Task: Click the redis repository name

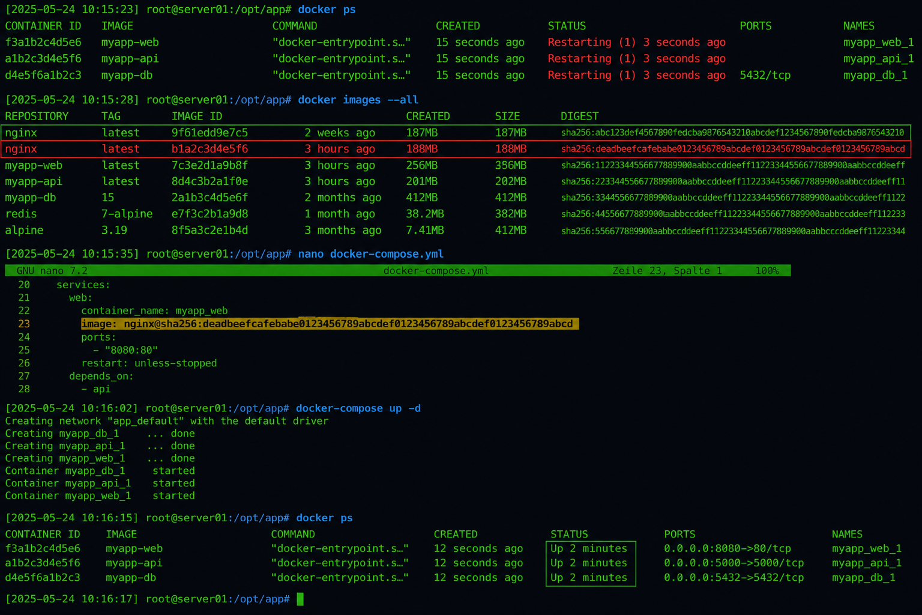Action: (21, 214)
